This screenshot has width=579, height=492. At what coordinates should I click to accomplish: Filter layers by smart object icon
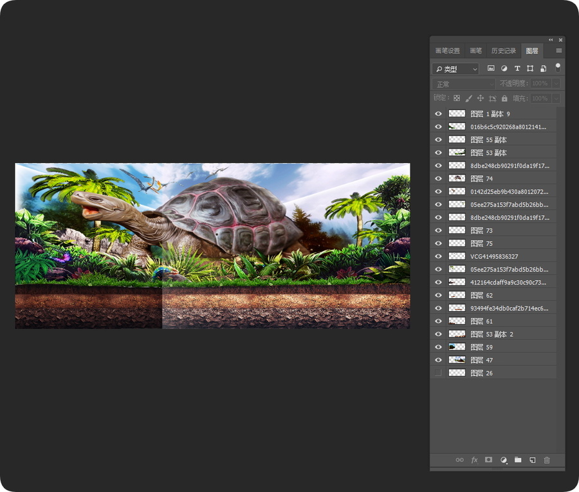pyautogui.click(x=543, y=68)
